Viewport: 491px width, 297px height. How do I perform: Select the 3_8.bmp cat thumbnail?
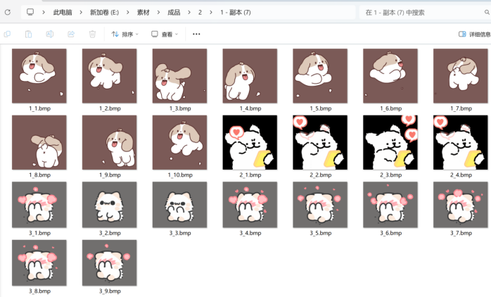(39, 263)
